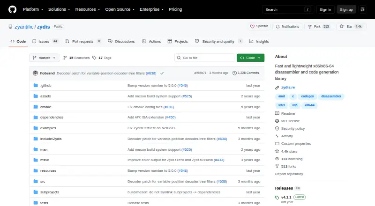Click the green check status icon

click(x=162, y=73)
